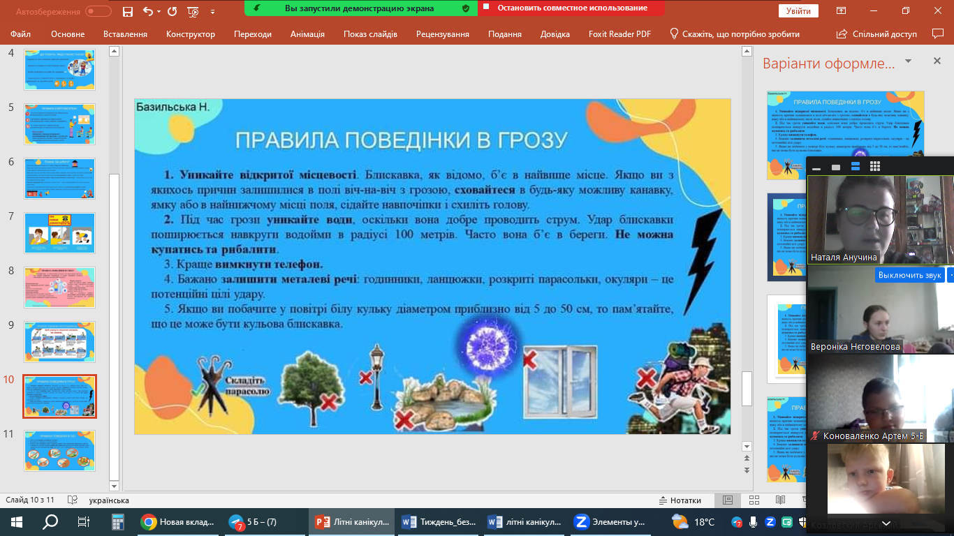
Task: Click Вероніка Неговелова video tile
Action: click(880, 311)
